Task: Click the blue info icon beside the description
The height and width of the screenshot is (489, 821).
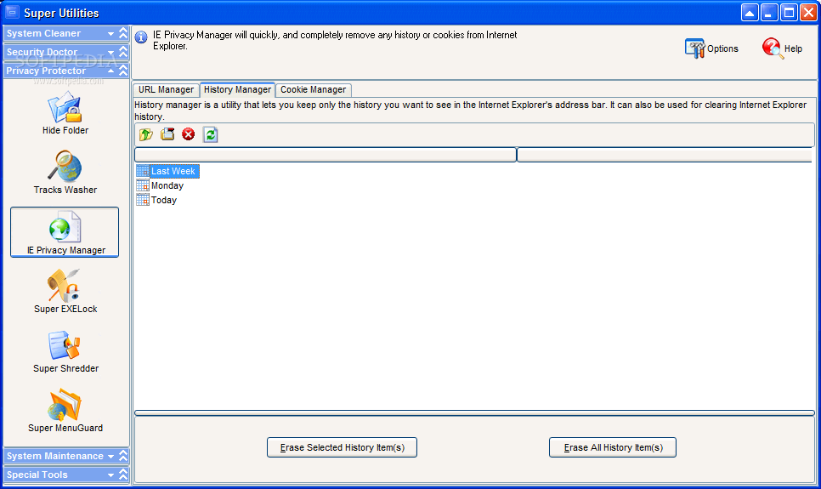Action: point(141,37)
